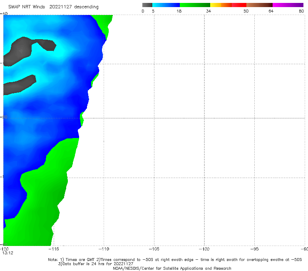This screenshot has width=308, height=271.
Task: Select the gray segment of the color scale
Action: [147, 5]
